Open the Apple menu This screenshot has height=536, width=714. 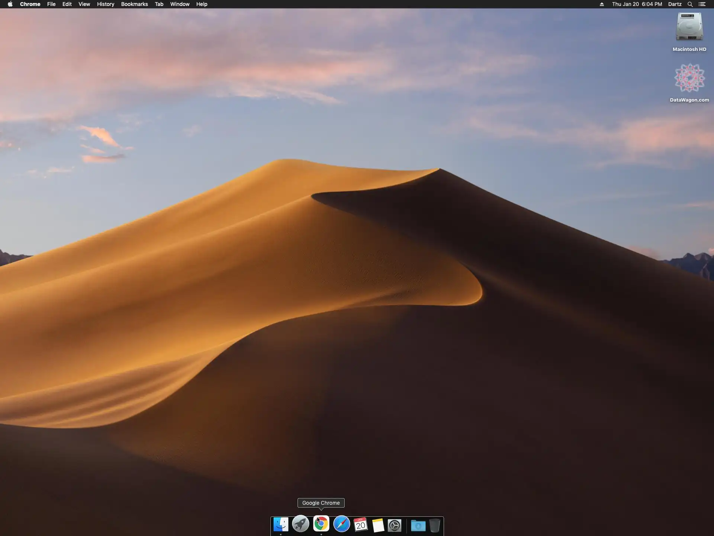10,4
